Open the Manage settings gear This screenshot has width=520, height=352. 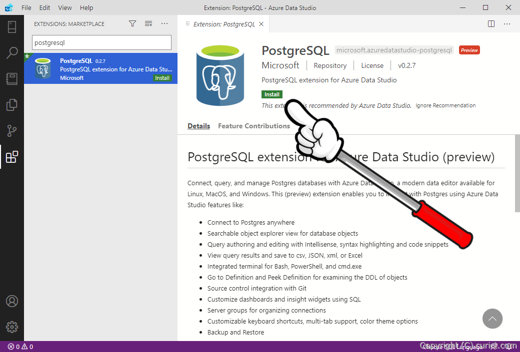12,327
